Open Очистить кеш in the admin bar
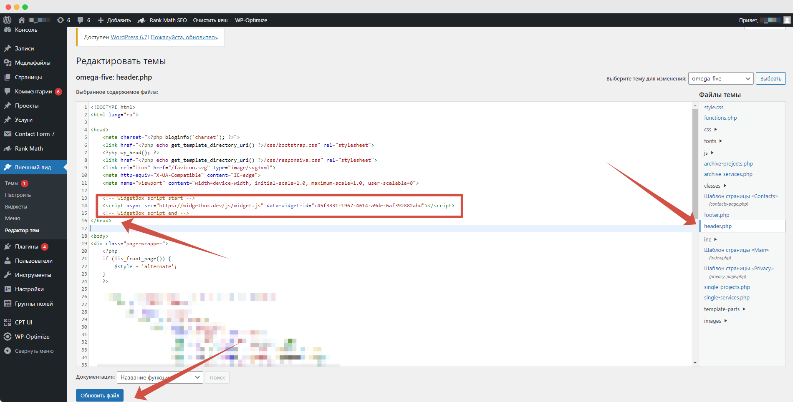Image resolution: width=793 pixels, height=402 pixels. point(210,20)
